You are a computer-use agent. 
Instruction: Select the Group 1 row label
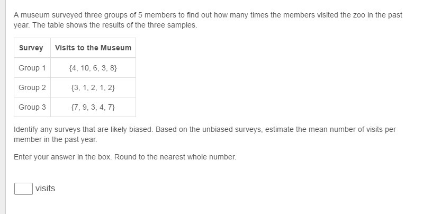click(x=32, y=68)
